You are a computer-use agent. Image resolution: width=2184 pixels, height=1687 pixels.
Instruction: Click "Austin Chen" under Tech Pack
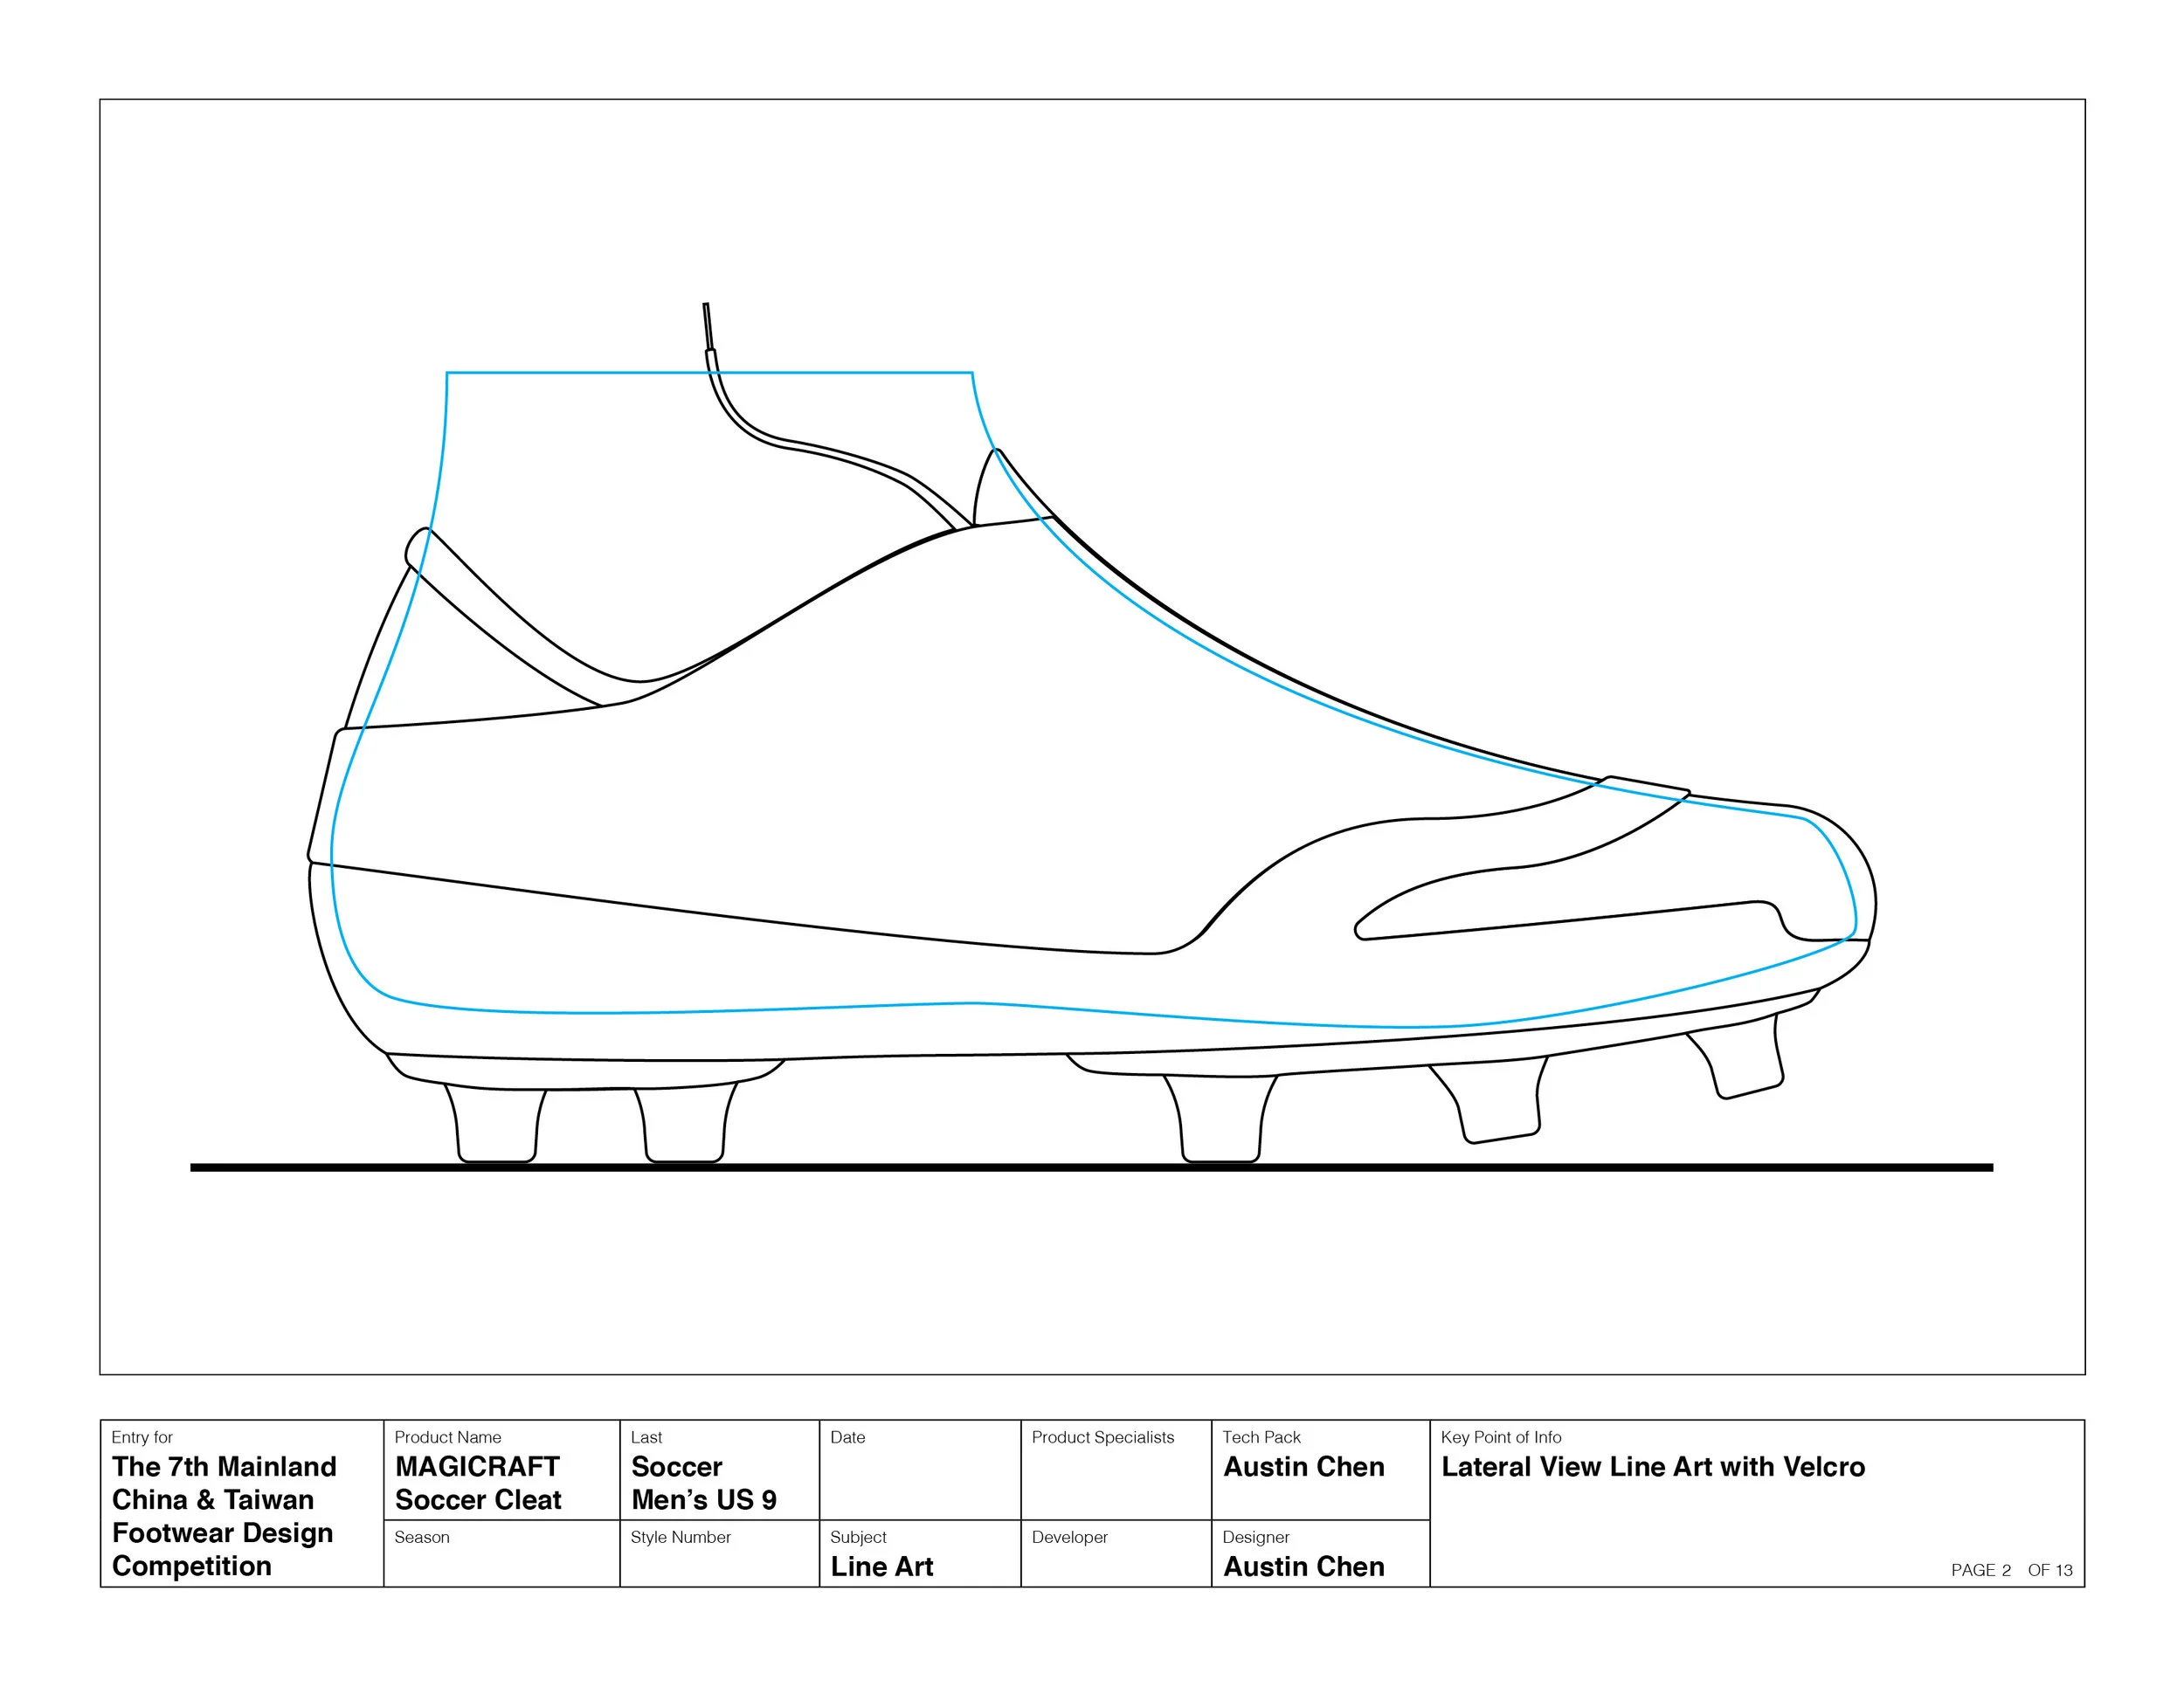(x=1304, y=1466)
